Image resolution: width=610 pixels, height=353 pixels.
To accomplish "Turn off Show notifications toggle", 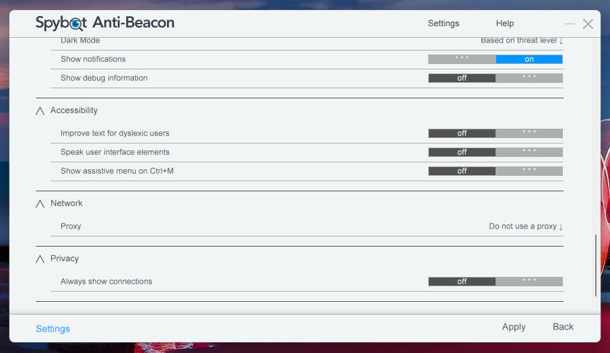I will (x=496, y=59).
